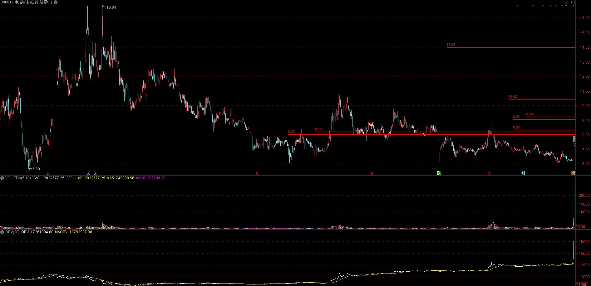Click the MA10: 395799.28 volume value

pyautogui.click(x=151, y=178)
